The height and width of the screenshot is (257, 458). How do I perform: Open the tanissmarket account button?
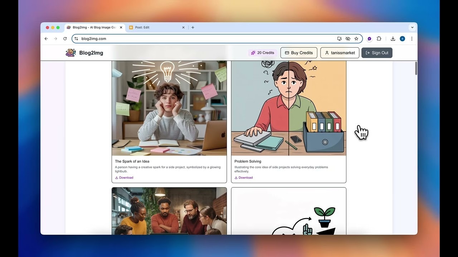tap(340, 53)
